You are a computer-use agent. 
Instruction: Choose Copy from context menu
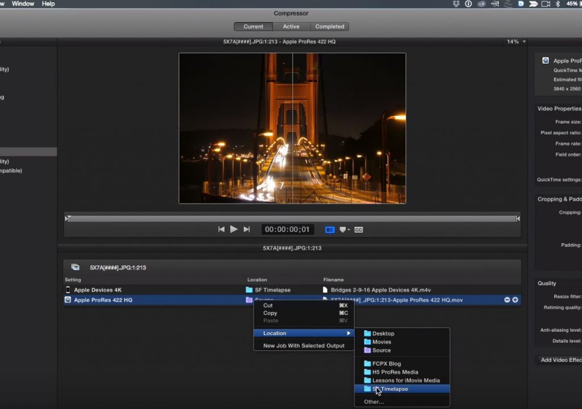click(304, 313)
